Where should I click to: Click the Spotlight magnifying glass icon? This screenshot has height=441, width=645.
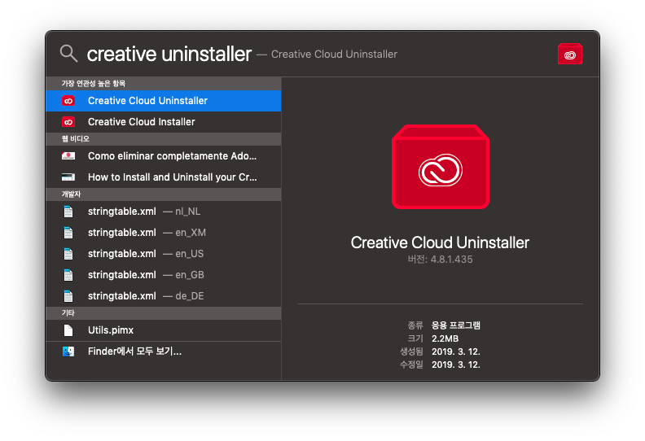coord(68,54)
